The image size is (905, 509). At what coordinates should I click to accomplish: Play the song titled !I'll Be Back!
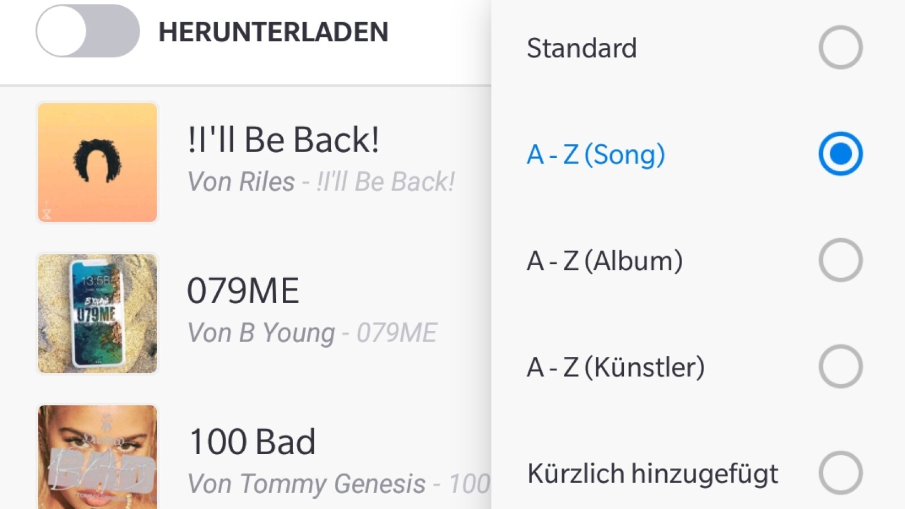[x=283, y=140]
